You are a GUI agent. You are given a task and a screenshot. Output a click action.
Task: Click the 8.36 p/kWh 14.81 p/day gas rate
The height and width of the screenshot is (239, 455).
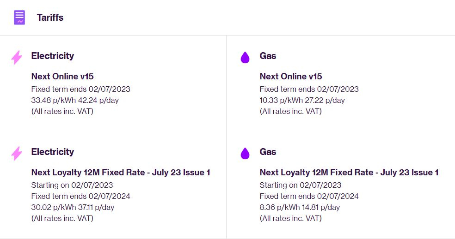(300, 207)
